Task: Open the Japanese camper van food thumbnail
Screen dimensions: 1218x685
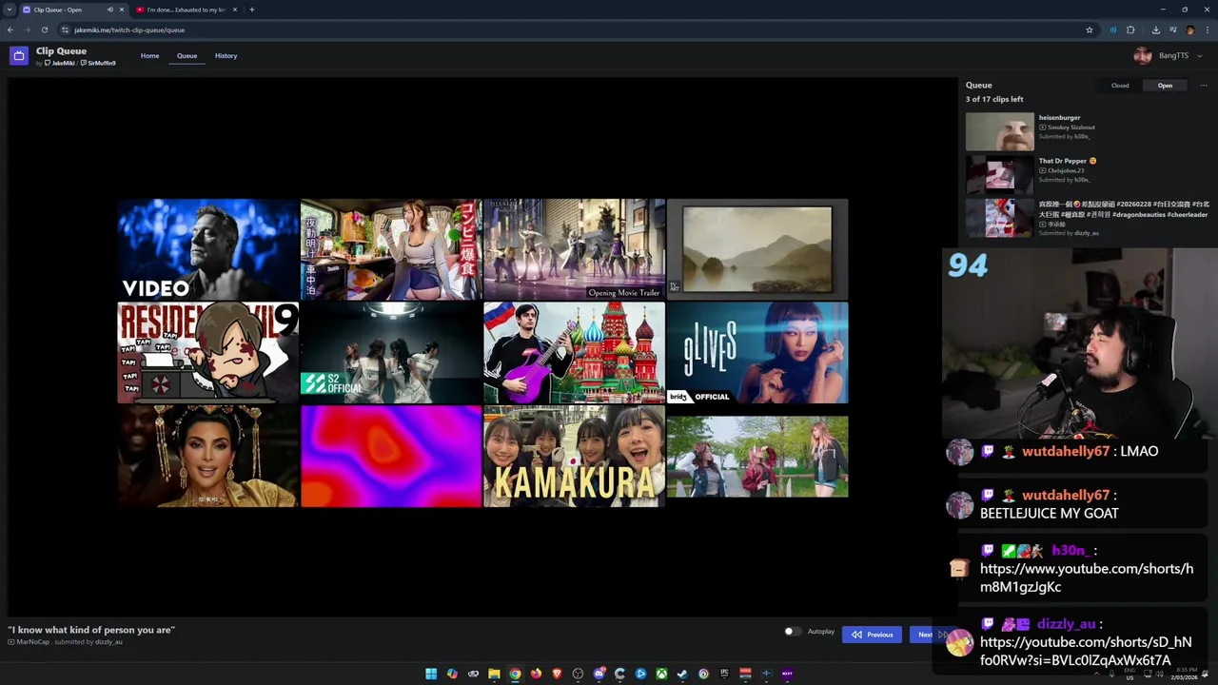Action: coord(391,249)
